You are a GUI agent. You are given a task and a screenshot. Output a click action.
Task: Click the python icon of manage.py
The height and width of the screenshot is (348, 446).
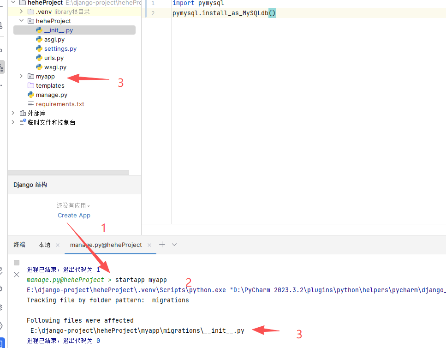[31, 95]
